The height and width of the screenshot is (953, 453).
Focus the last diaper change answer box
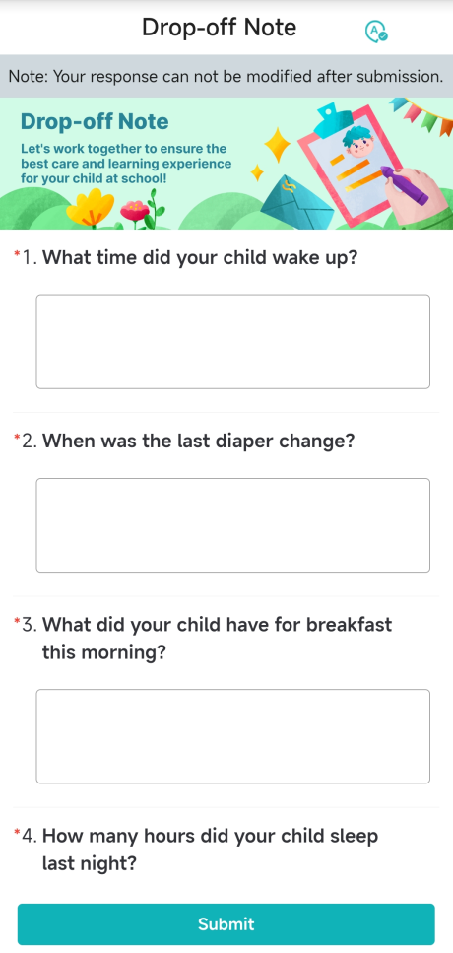[x=233, y=525]
